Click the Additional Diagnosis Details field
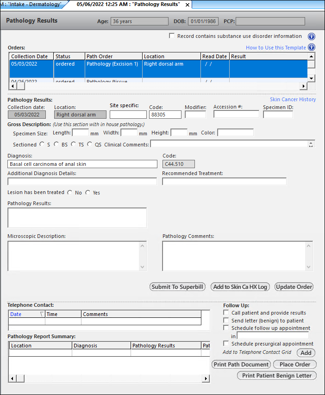Viewport: 325px width, 395px height. point(82,182)
